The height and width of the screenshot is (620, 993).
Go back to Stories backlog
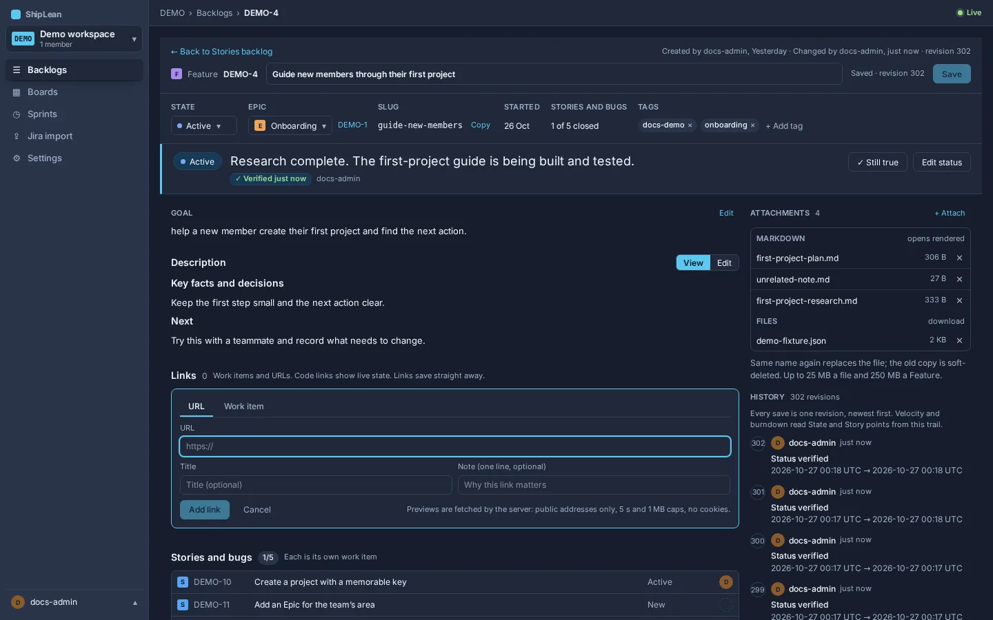pos(221,52)
